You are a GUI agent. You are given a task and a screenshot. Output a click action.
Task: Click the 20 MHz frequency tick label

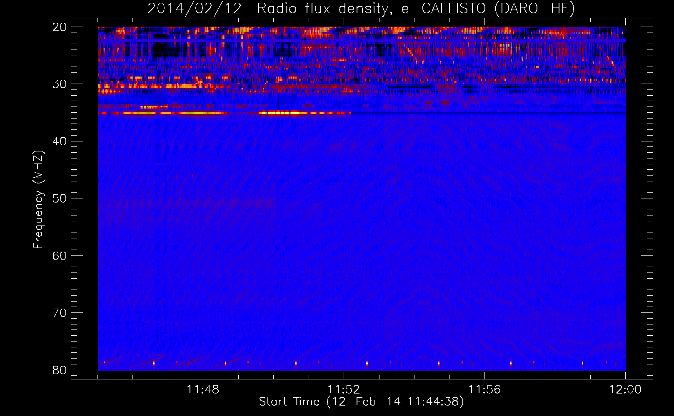point(59,27)
